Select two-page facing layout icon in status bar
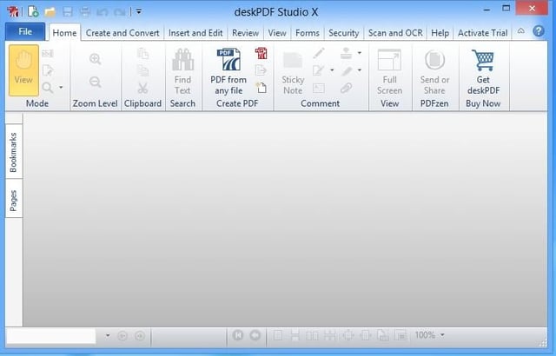Screen dimensions: 556x356 tap(312, 335)
